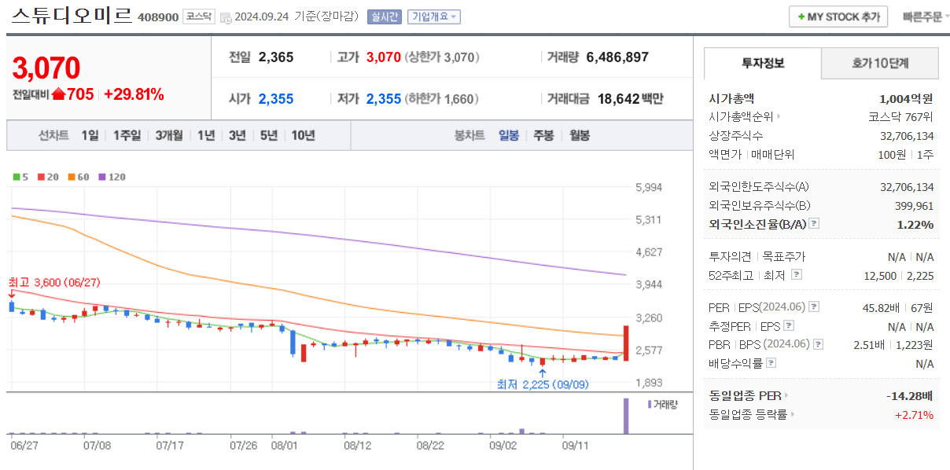Viewport: 950px width, 470px height.
Task: Click the arrow next to 동일업종 등락률
Action: coord(792,414)
